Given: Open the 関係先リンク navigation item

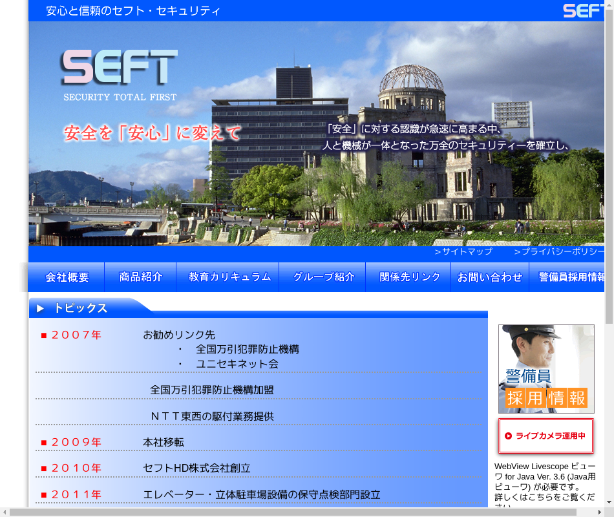Looking at the screenshot, I should 410,277.
